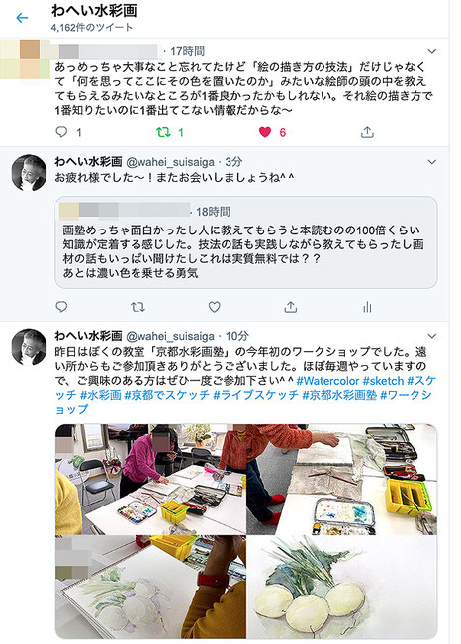
Task: Retweet the お疲れ様でした tweet
Action: (x=138, y=307)
